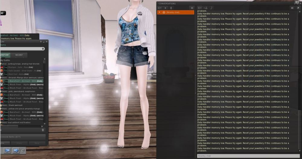Start a new conversation with the plus icon

pos(165,8)
